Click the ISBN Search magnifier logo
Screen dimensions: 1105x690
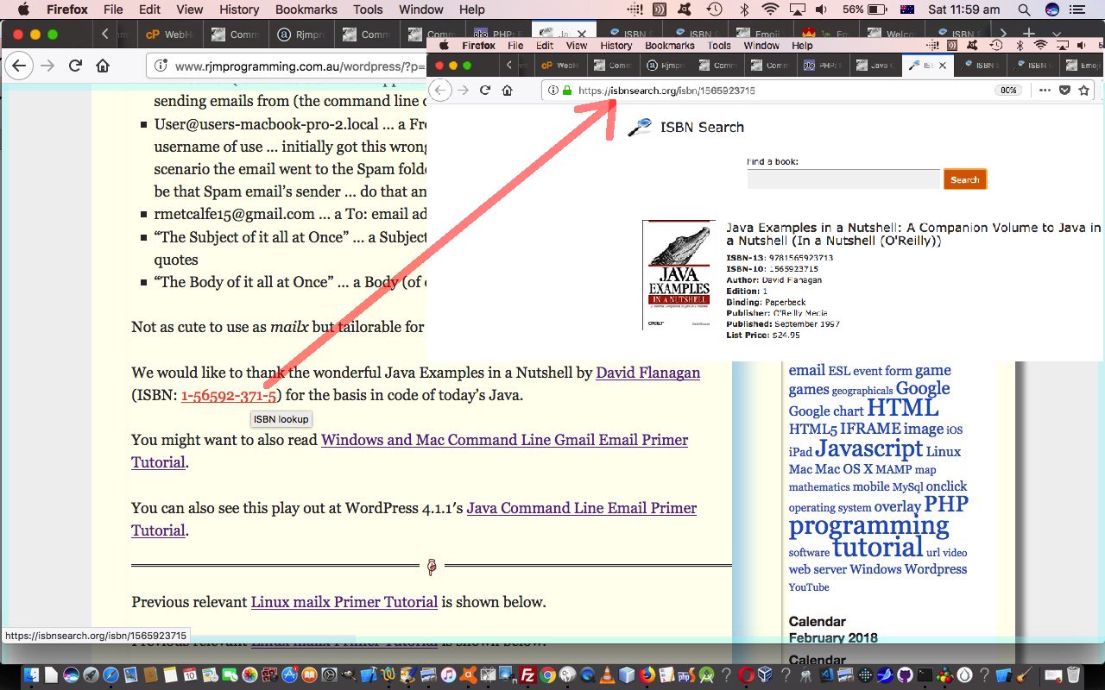coord(640,127)
